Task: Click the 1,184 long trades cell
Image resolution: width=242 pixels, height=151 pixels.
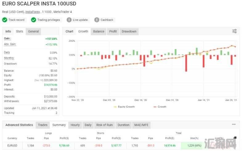Action: (x=30, y=145)
